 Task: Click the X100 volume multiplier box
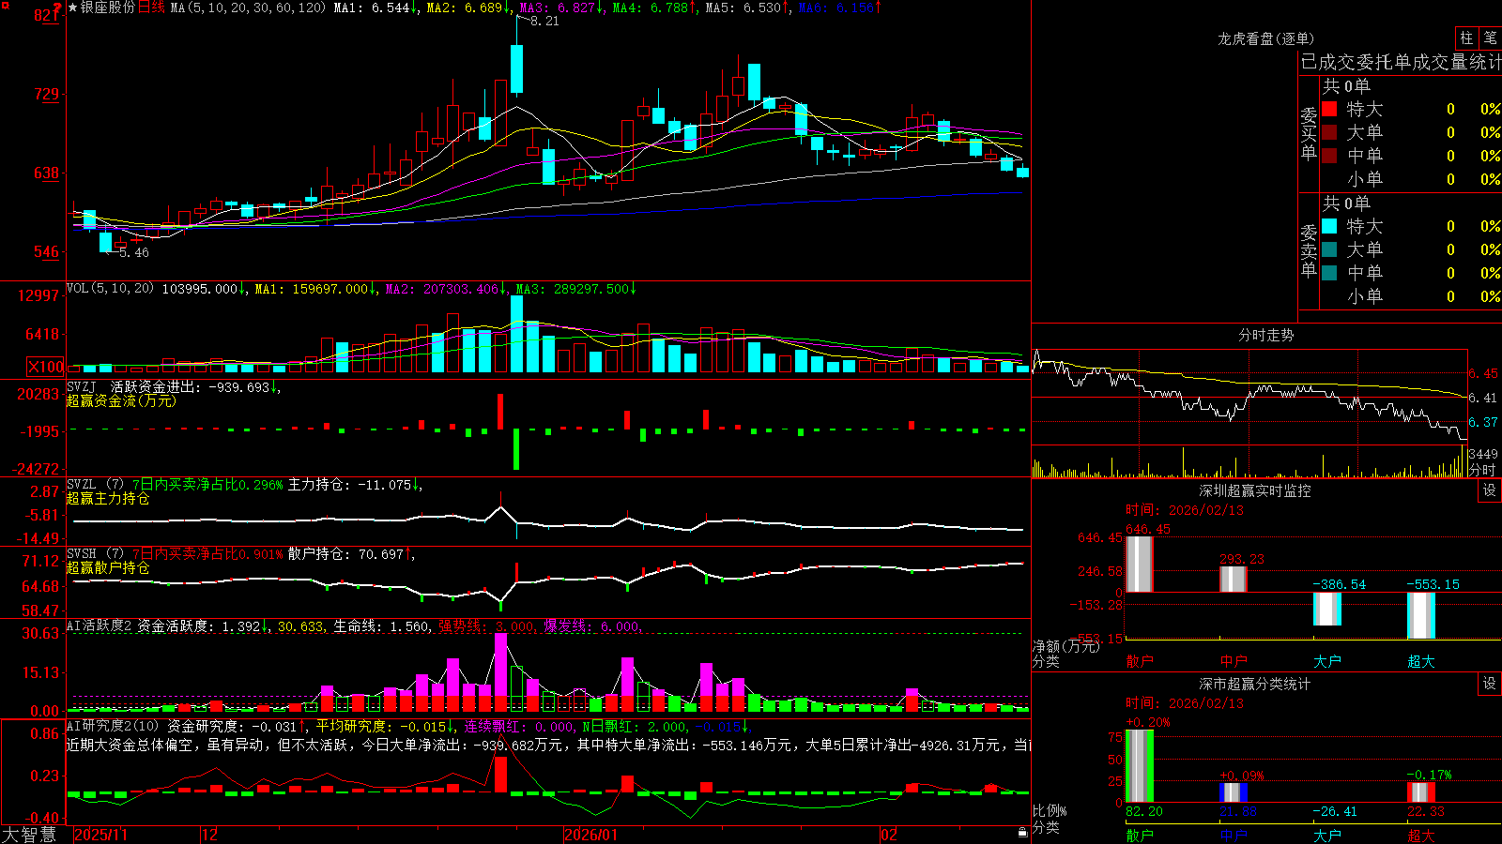pos(45,367)
